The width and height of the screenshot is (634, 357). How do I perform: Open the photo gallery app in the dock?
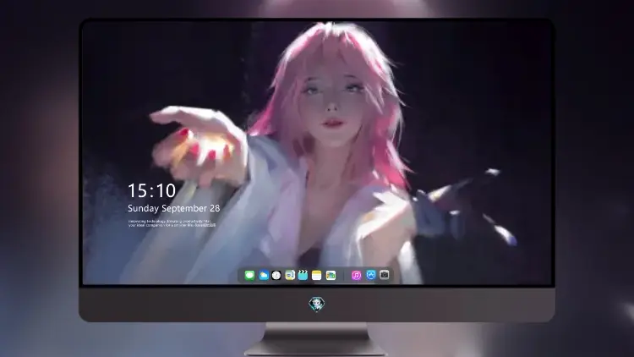click(x=331, y=276)
